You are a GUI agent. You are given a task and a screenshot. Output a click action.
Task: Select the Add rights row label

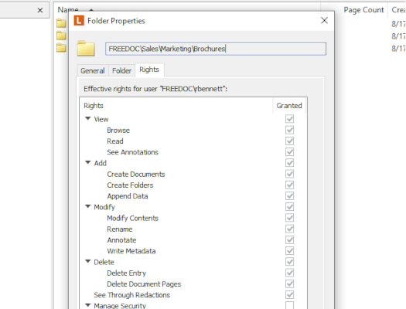101,163
